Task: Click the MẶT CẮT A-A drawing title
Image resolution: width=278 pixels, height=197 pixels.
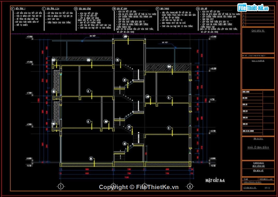Action: tap(215, 181)
